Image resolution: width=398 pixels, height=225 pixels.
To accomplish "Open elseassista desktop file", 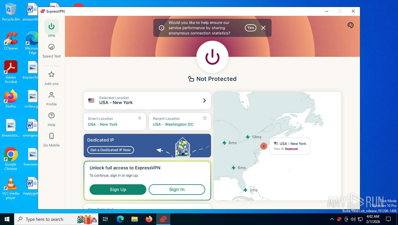I will coord(11,128).
